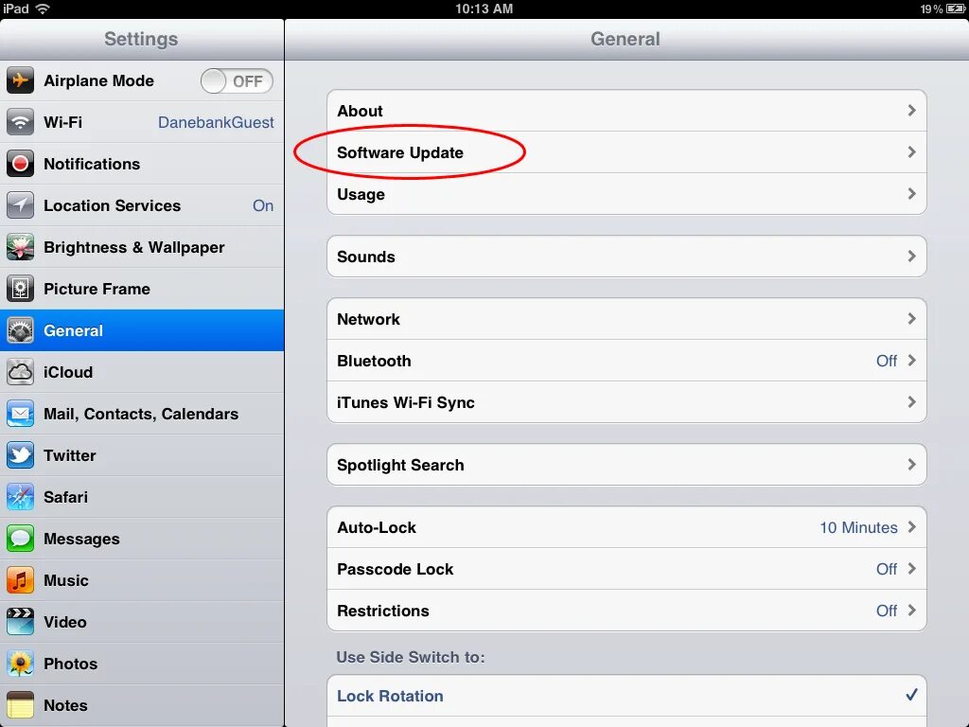Open the Passcode Lock chevron

click(911, 569)
